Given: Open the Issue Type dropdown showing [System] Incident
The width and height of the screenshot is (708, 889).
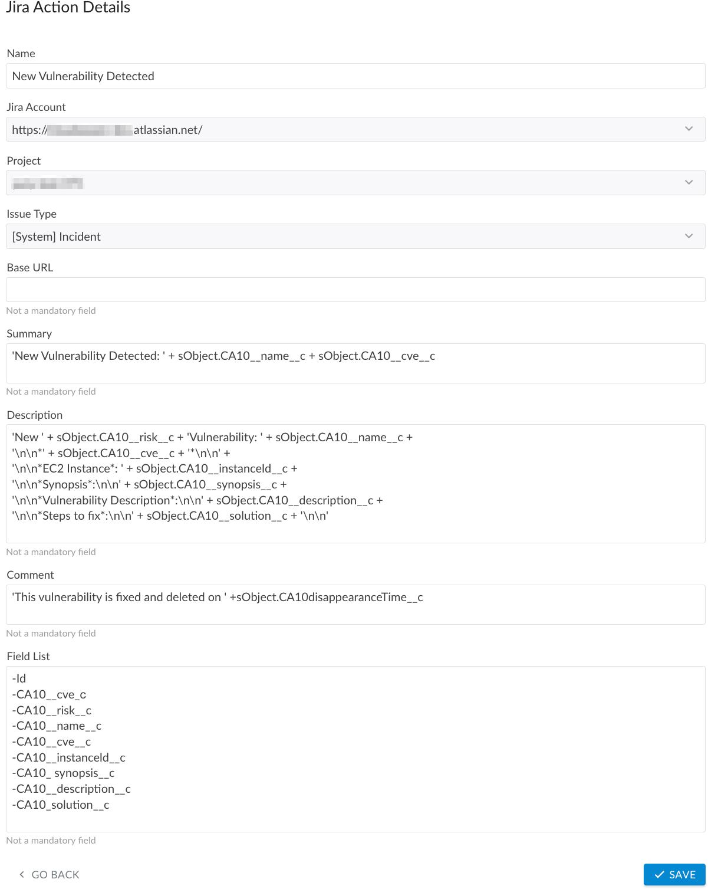Looking at the screenshot, I should [354, 236].
